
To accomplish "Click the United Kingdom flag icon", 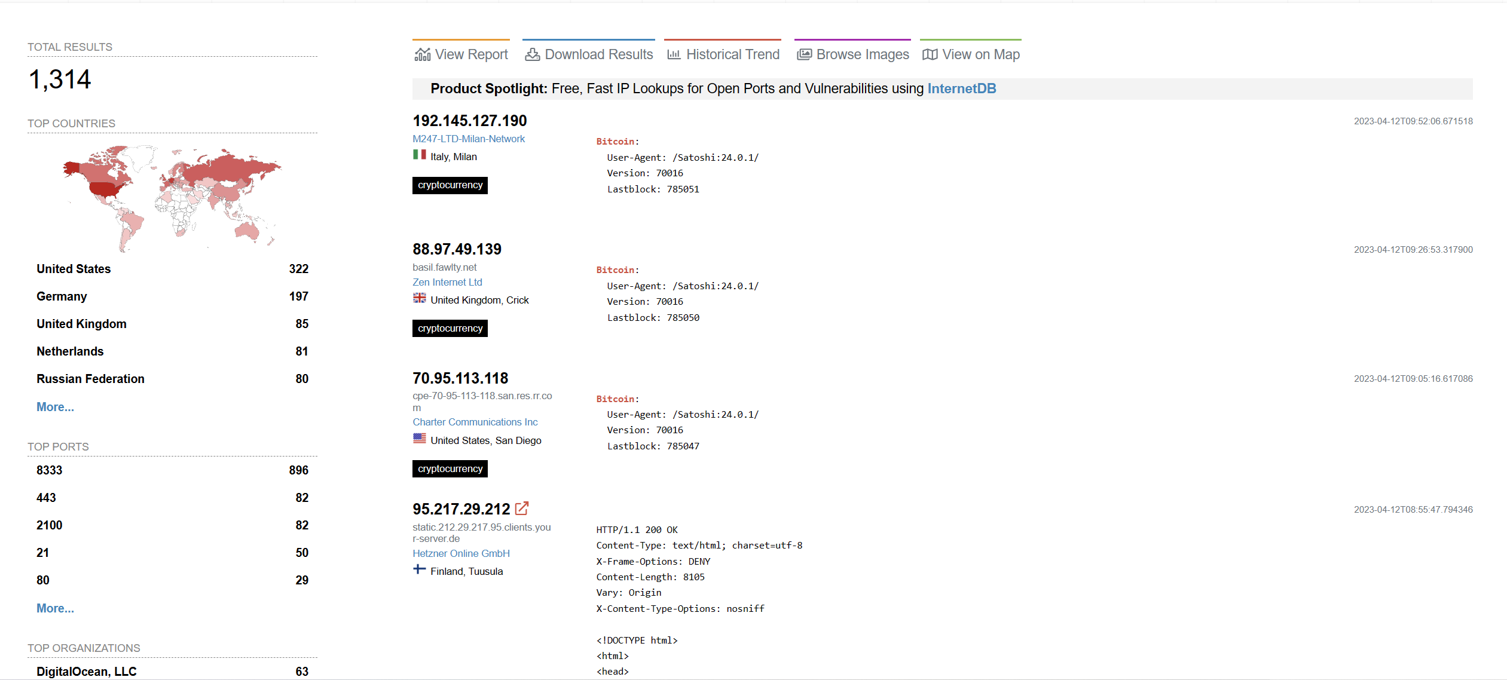I will [419, 298].
